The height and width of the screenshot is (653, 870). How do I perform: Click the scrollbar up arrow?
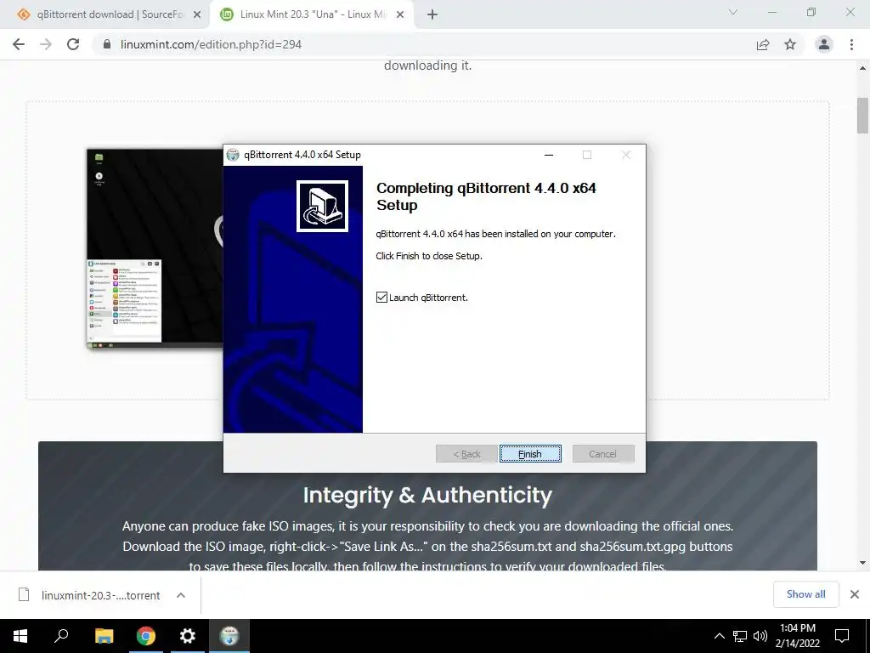click(x=862, y=68)
